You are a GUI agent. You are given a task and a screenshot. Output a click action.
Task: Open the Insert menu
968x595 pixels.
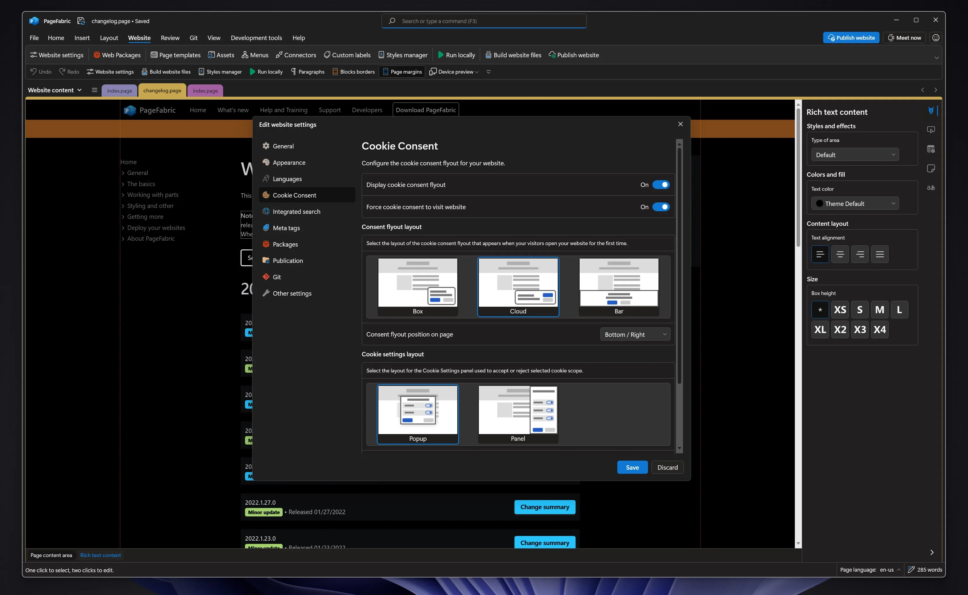(82, 38)
